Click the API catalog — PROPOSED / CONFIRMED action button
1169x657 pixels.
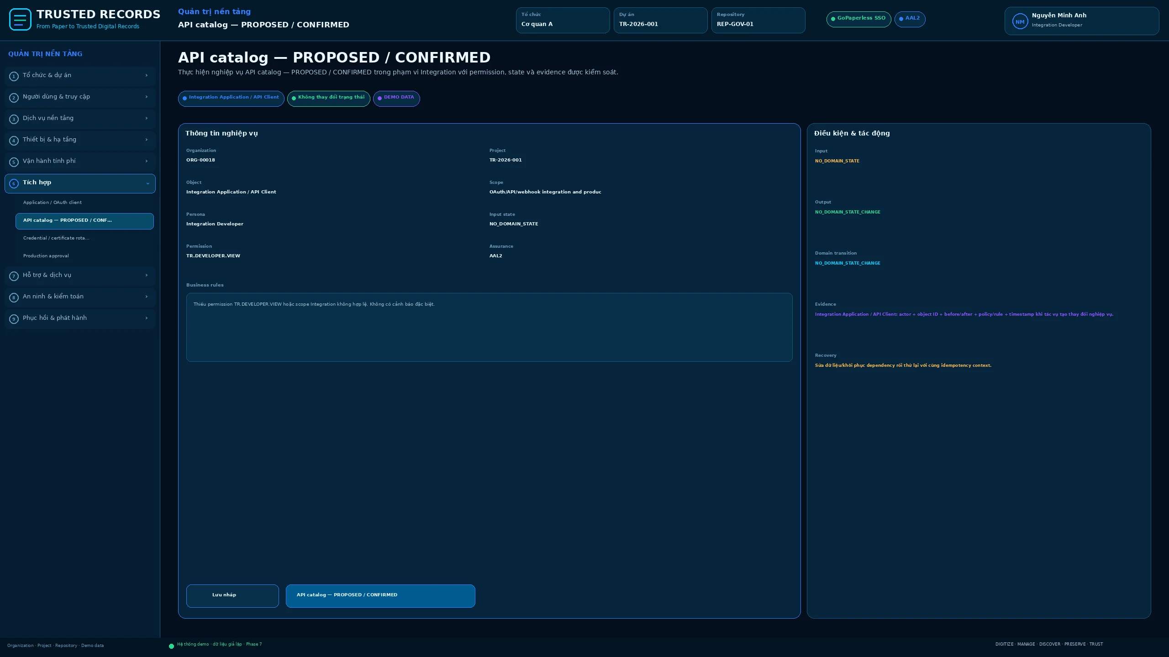(x=380, y=596)
